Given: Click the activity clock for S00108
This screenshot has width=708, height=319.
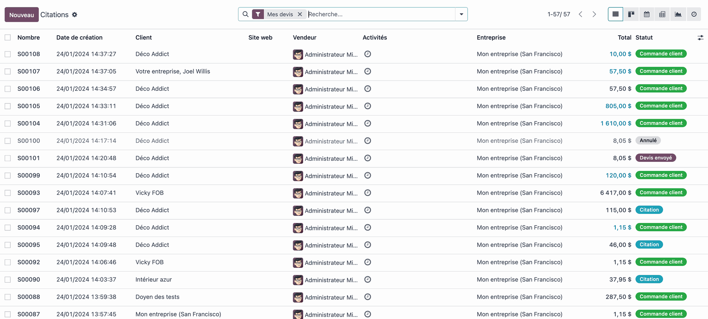Looking at the screenshot, I should [368, 54].
